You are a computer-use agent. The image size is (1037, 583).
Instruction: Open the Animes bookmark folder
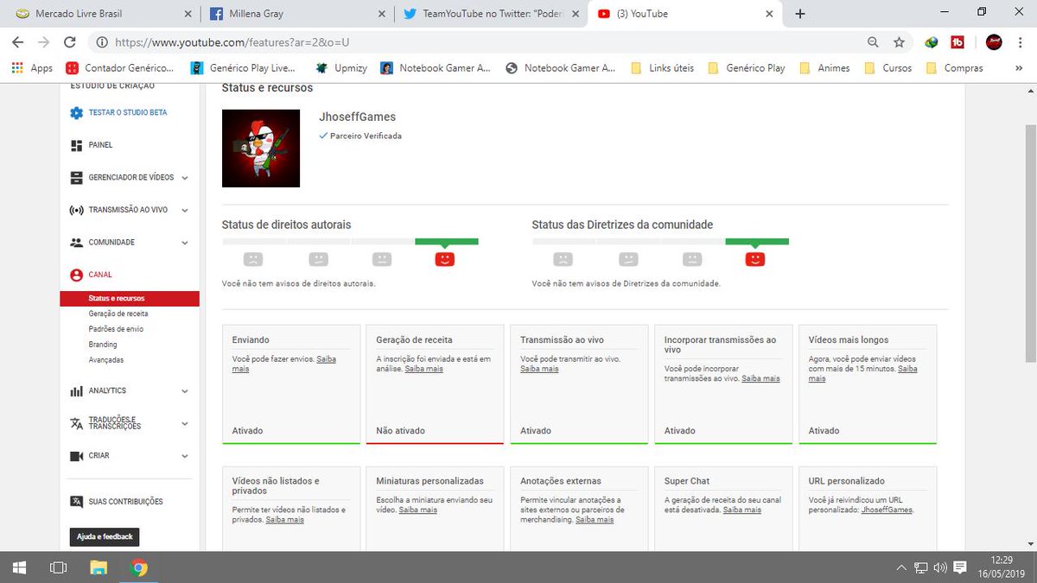[825, 67]
